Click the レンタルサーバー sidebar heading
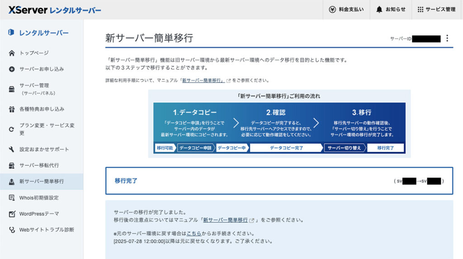This screenshot has height=259, width=463. (x=44, y=33)
